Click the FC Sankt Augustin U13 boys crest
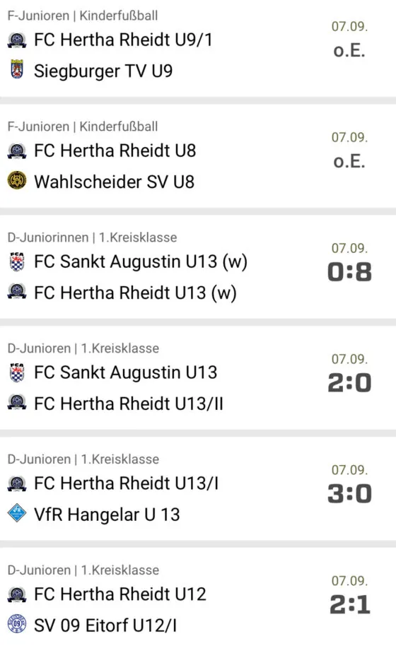Screen dimensions: 396x646 [x=17, y=372]
